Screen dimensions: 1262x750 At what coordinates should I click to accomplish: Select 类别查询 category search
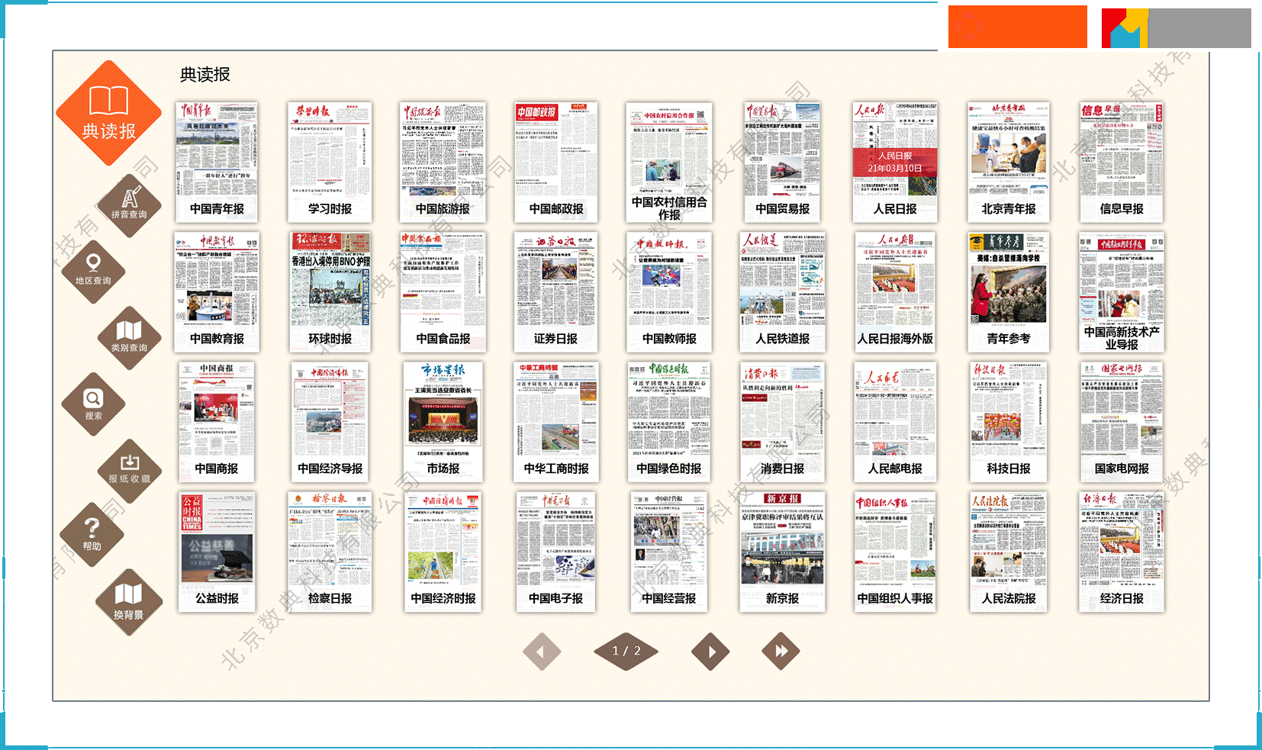coord(129,337)
